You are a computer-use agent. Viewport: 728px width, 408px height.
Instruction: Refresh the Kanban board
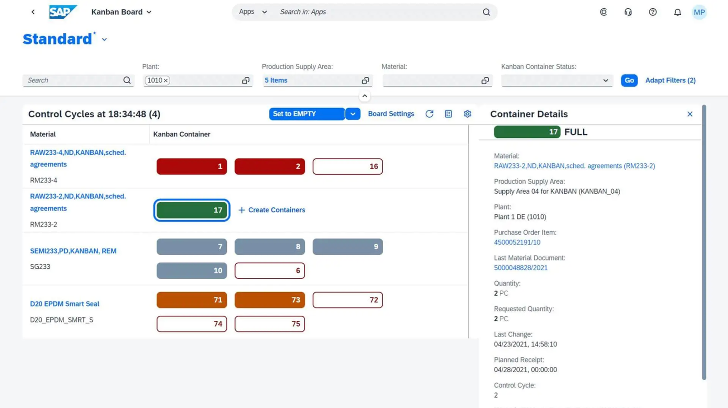[429, 114]
